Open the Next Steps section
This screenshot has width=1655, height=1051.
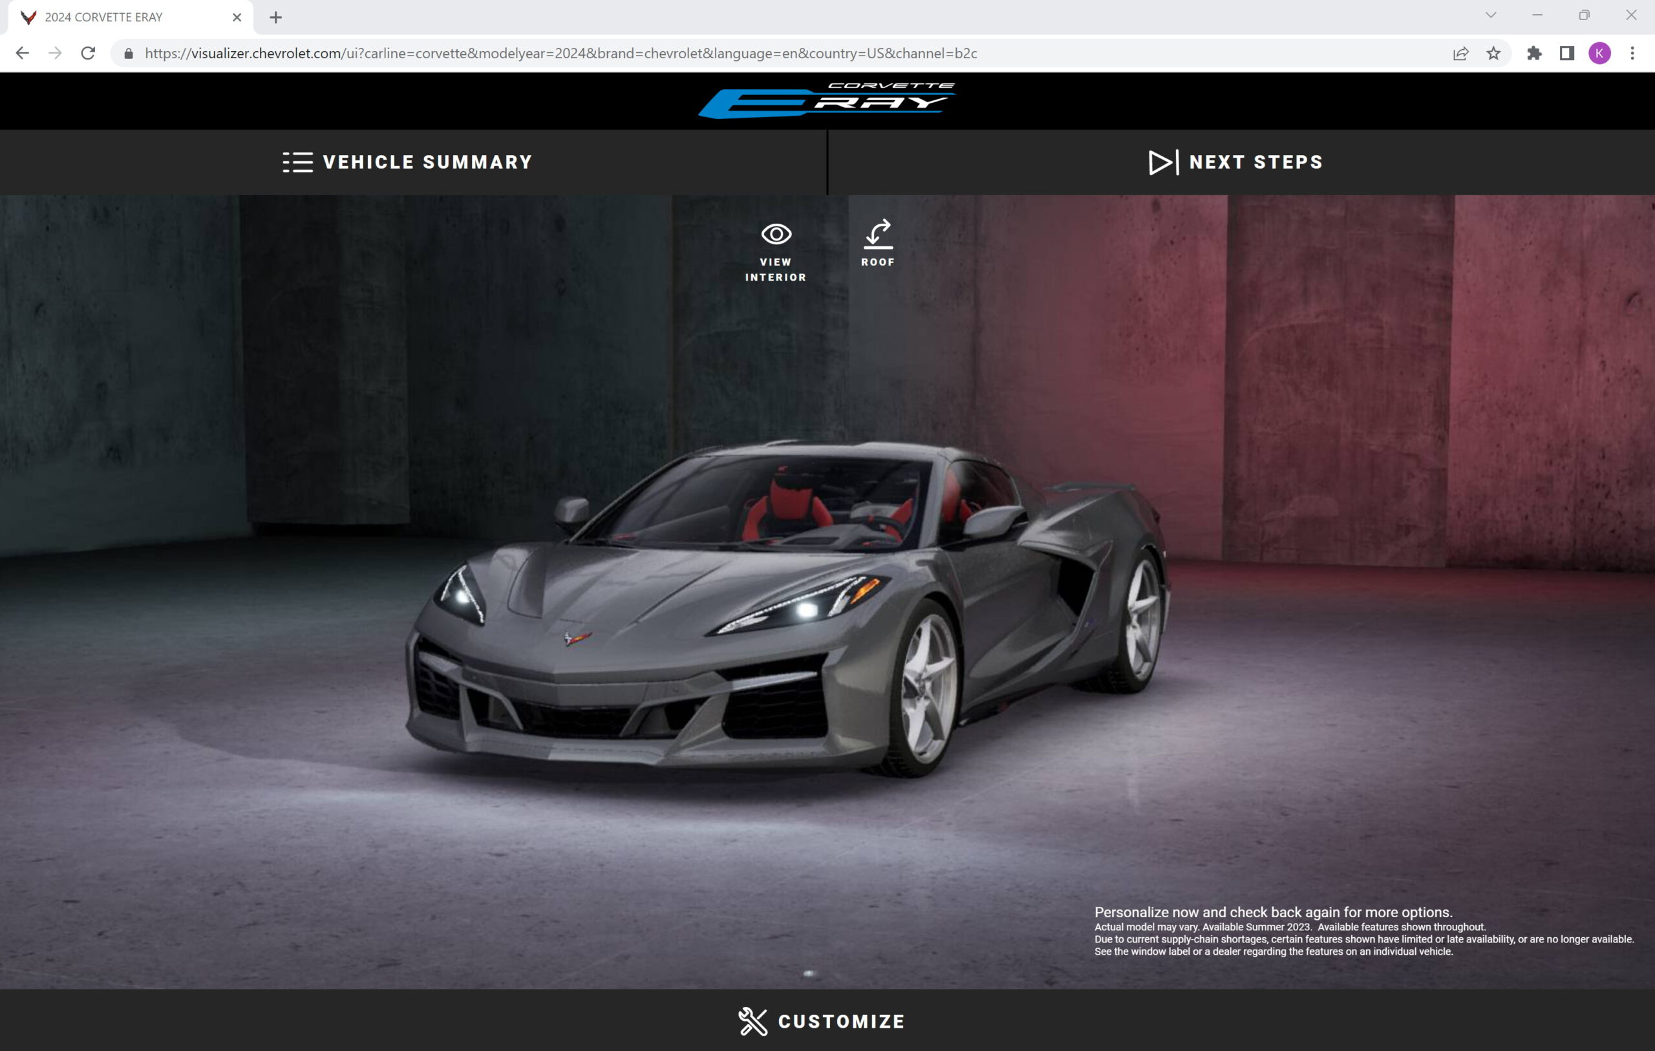point(1235,162)
